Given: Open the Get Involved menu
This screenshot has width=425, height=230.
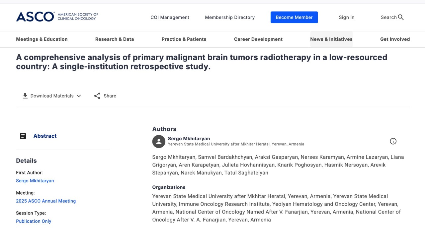Looking at the screenshot, I should tap(395, 39).
